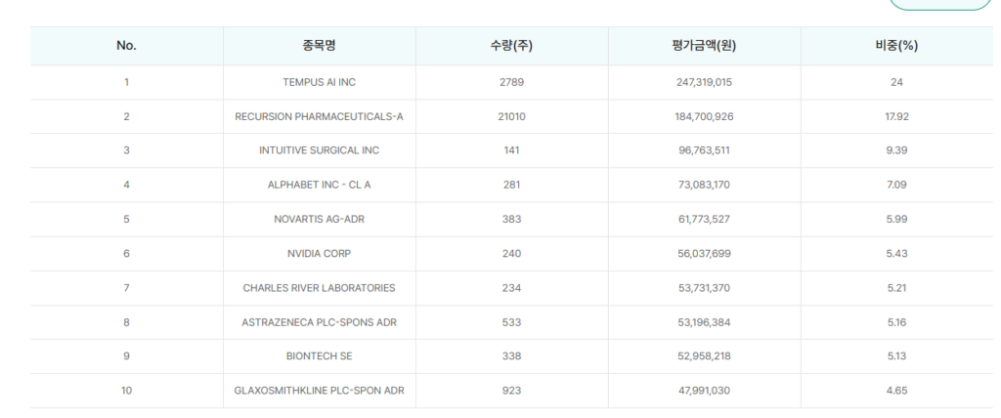Select INTUITIVE SURGICAL INC stock name
Viewport: 1001px width, 418px height.
320,150
